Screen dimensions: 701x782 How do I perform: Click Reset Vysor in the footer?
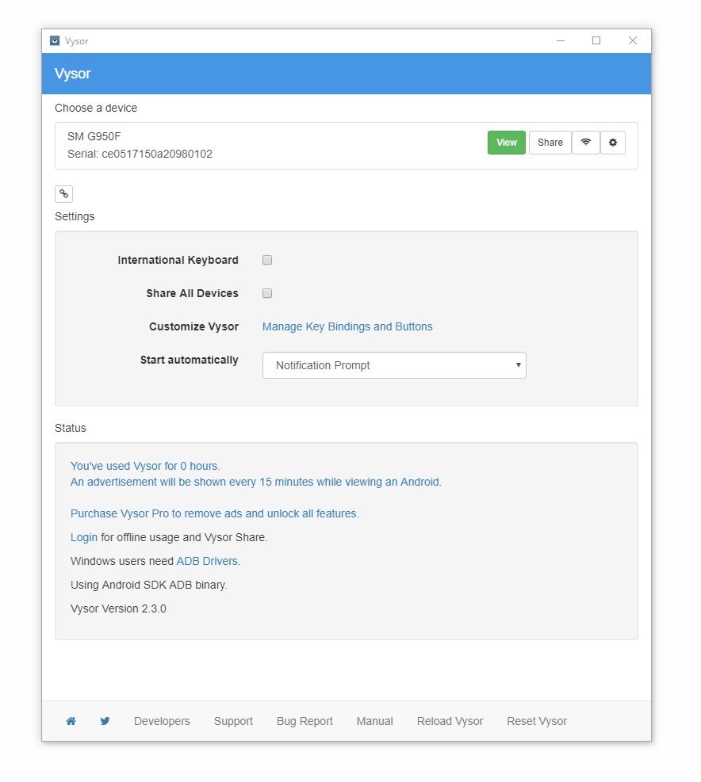pos(537,721)
